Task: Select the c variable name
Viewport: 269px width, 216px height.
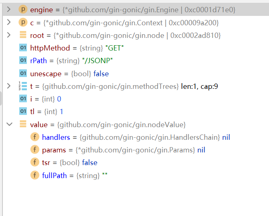Action: (32, 23)
